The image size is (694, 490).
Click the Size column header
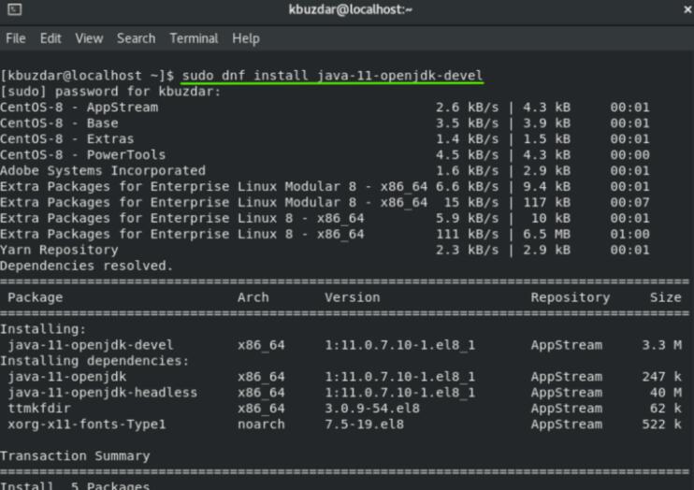point(666,297)
